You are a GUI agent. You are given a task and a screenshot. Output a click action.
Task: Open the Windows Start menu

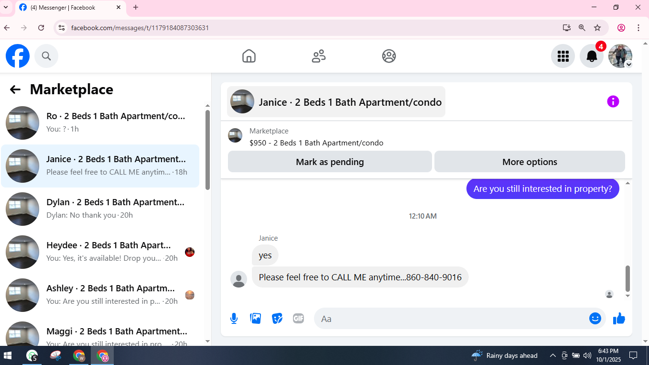(8, 355)
